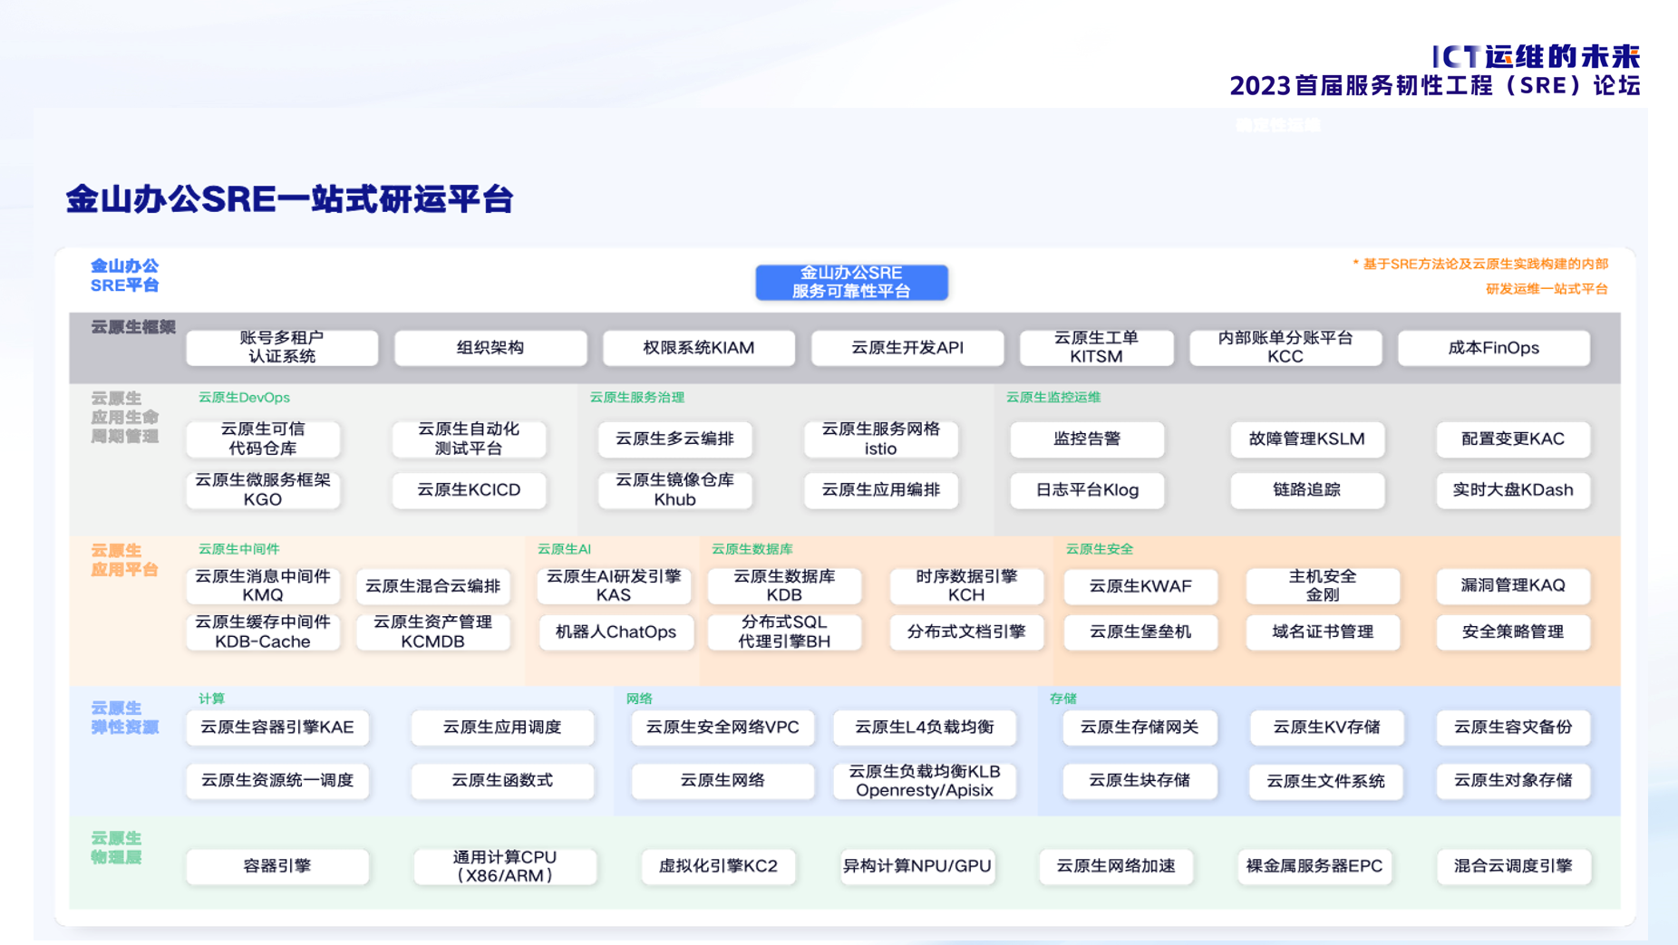The height and width of the screenshot is (945, 1678).
Task: Click the 云原生工单 KITSM box
Action: coord(1096,347)
